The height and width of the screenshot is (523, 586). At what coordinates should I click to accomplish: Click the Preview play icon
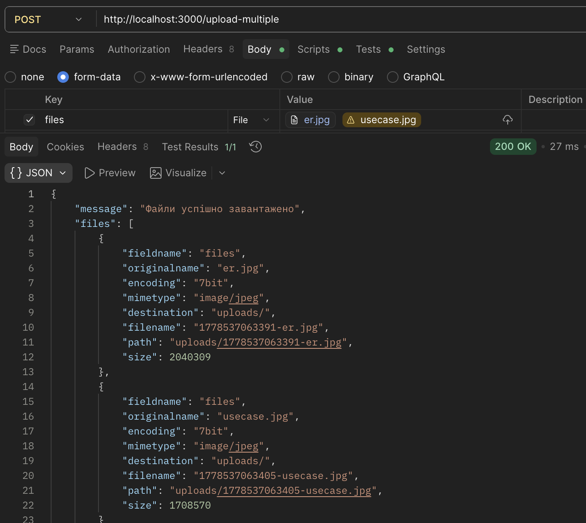89,173
